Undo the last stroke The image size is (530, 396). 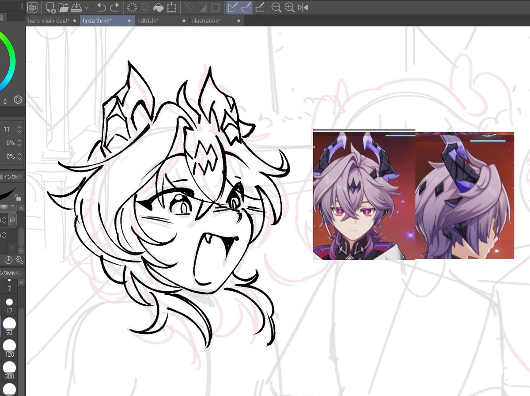click(x=102, y=8)
